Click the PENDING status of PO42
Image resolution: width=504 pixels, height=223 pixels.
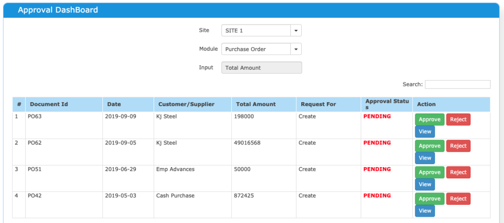pyautogui.click(x=377, y=195)
